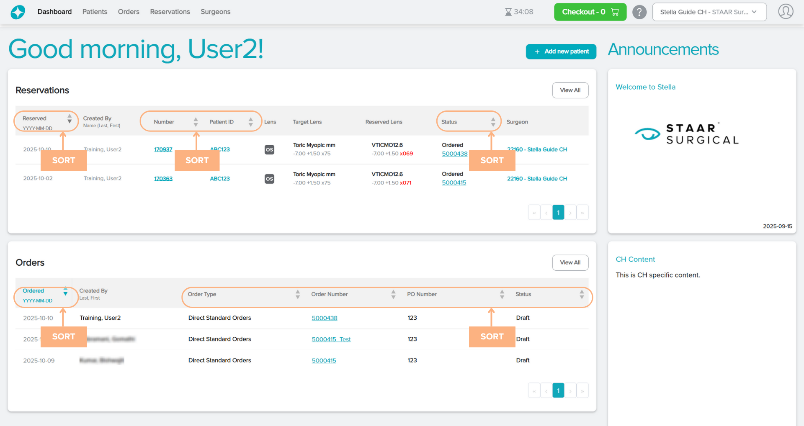Sort reservations by Reserved date arrows
This screenshot has height=426, width=804.
pyautogui.click(x=70, y=119)
